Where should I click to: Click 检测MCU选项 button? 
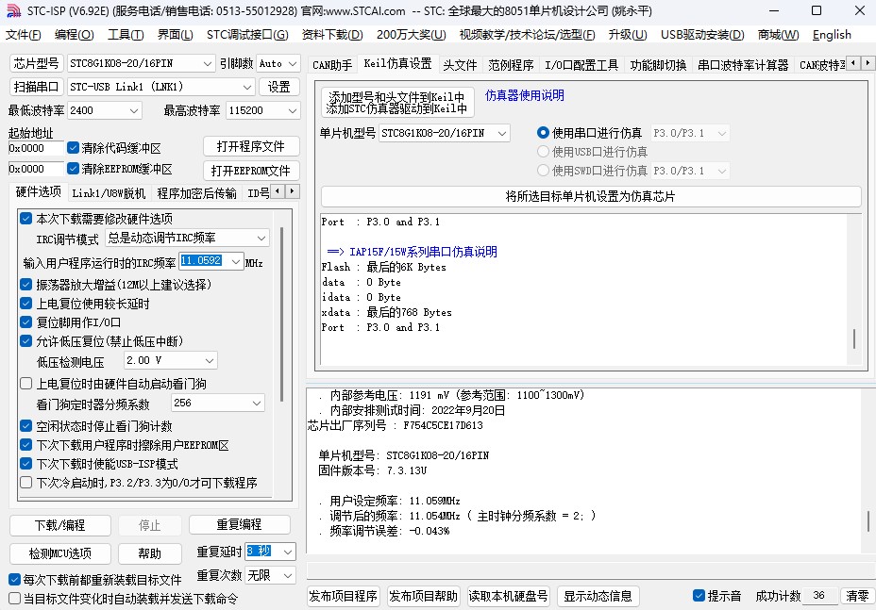pos(59,553)
